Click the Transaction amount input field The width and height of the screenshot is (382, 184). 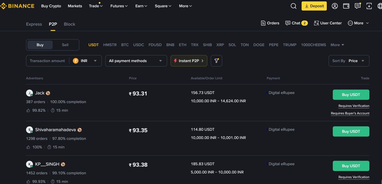click(x=47, y=61)
